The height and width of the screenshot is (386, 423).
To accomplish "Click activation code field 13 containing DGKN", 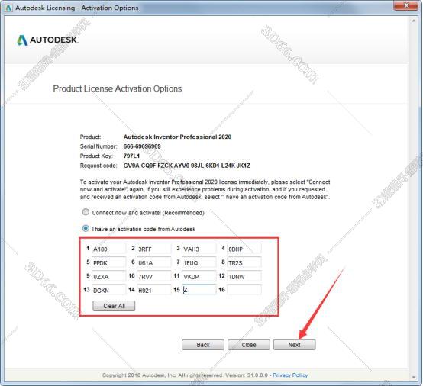I will pyautogui.click(x=108, y=290).
